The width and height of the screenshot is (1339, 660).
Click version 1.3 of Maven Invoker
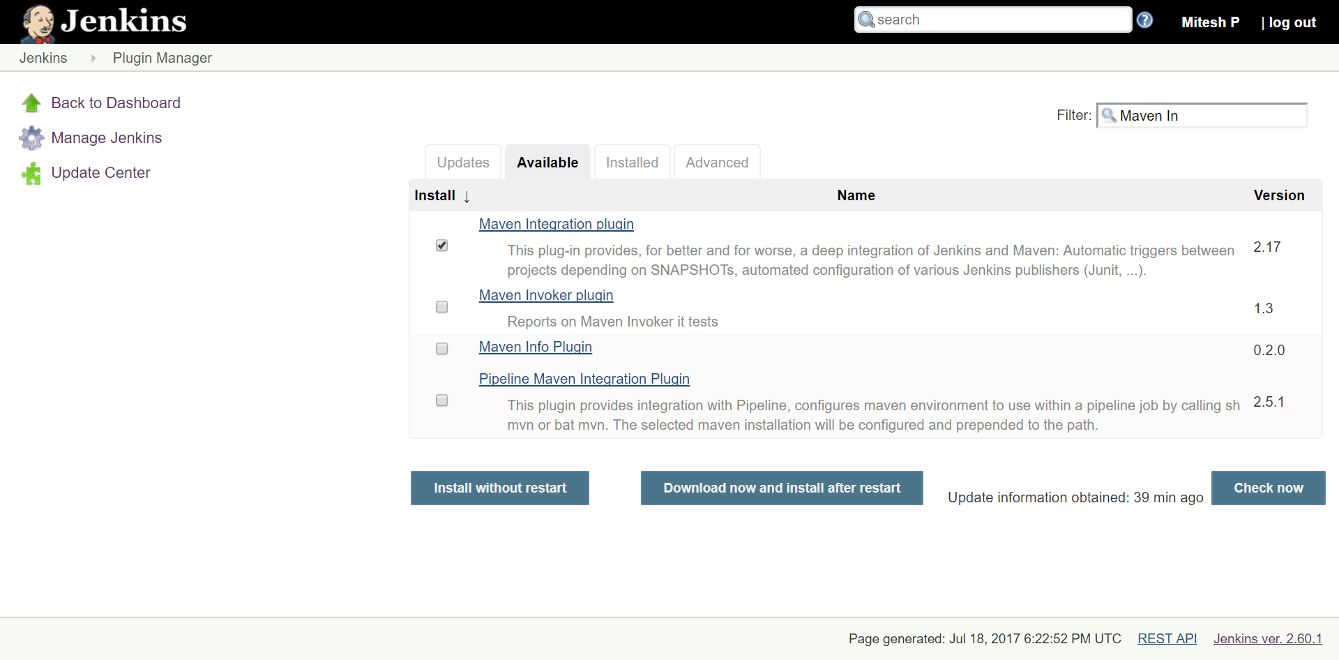coord(1263,308)
